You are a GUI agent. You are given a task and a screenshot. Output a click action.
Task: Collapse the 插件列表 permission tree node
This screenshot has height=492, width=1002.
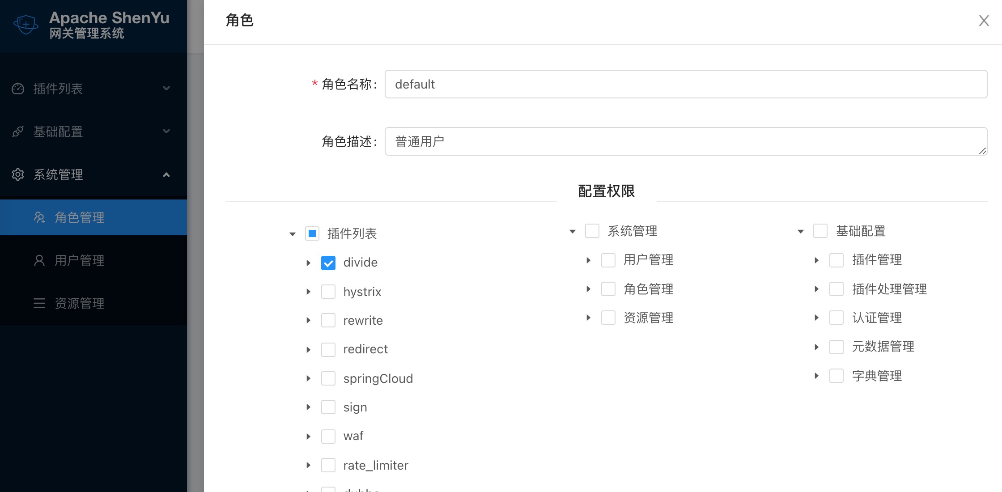293,233
